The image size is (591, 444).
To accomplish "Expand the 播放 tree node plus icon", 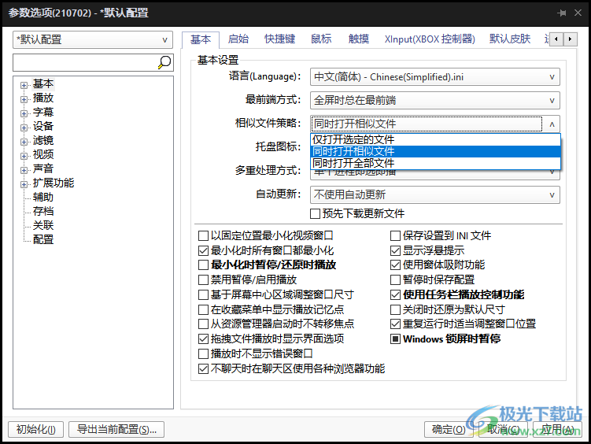I will pyautogui.click(x=24, y=98).
